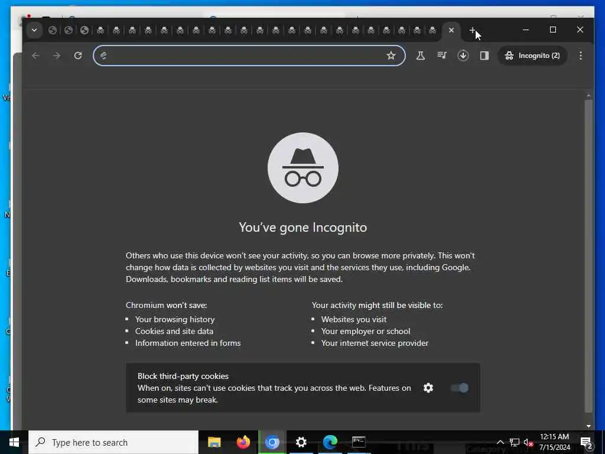Open media controls icon
Image resolution: width=605 pixels, height=454 pixels.
442,56
